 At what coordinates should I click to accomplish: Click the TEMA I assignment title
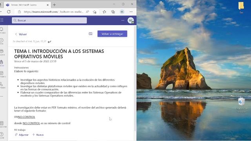coord(59,54)
